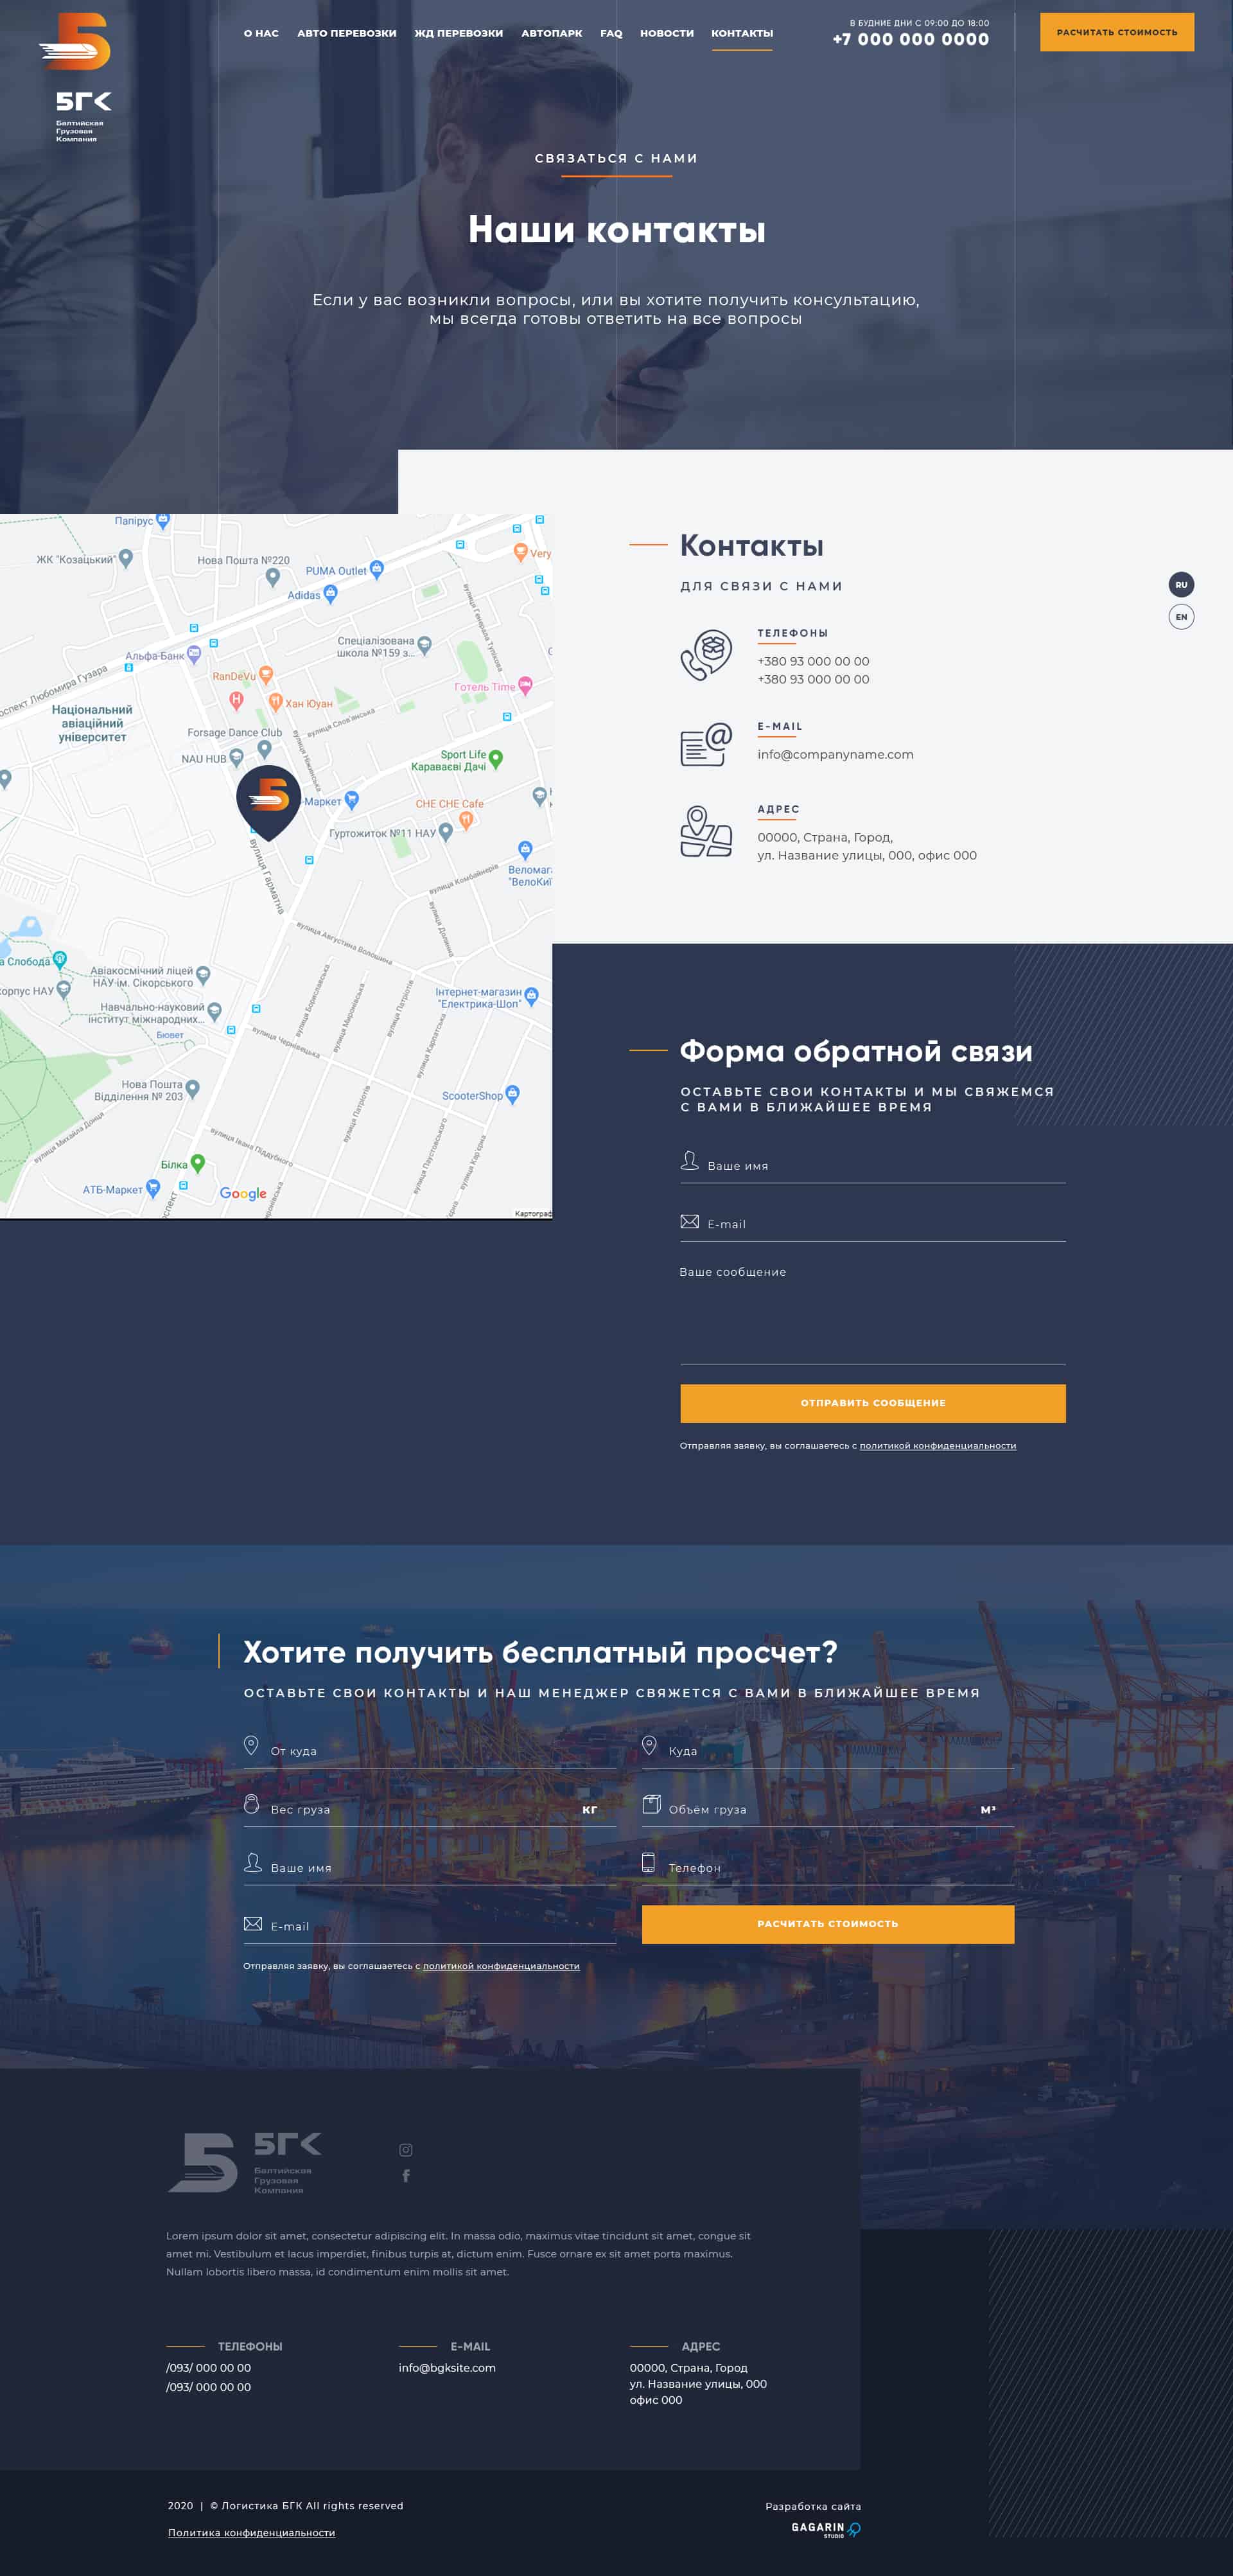Click the От куда input field
The width and height of the screenshot is (1233, 2576).
click(430, 1751)
